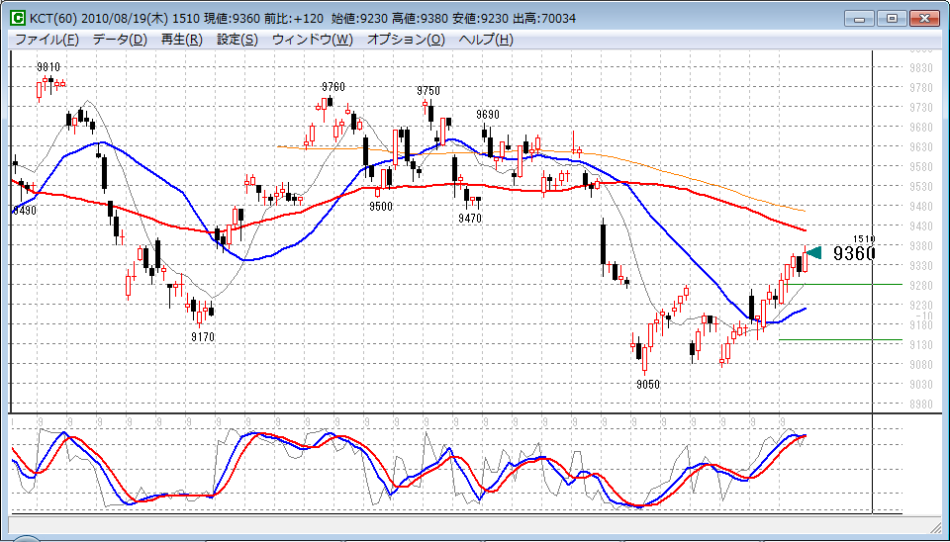Click the 9170 low price label

coord(203,337)
